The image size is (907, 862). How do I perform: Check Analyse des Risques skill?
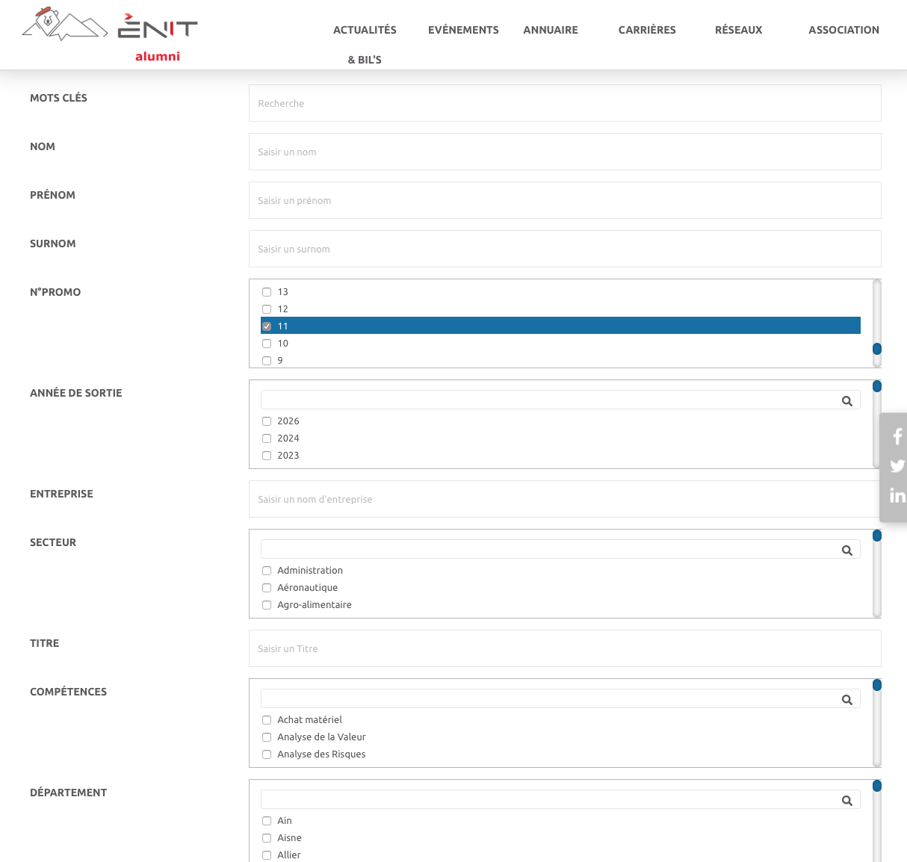click(267, 754)
